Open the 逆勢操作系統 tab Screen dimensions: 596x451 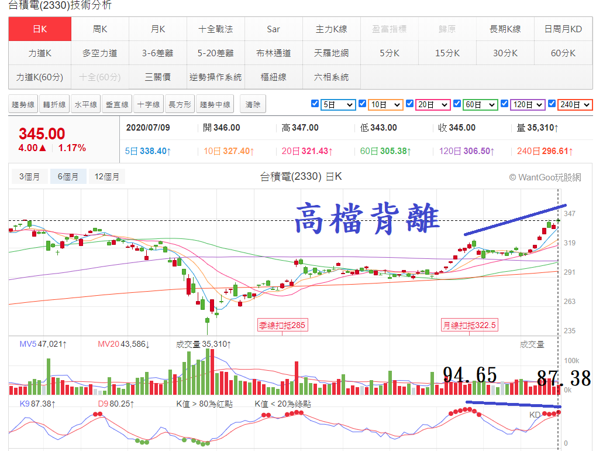tap(215, 77)
